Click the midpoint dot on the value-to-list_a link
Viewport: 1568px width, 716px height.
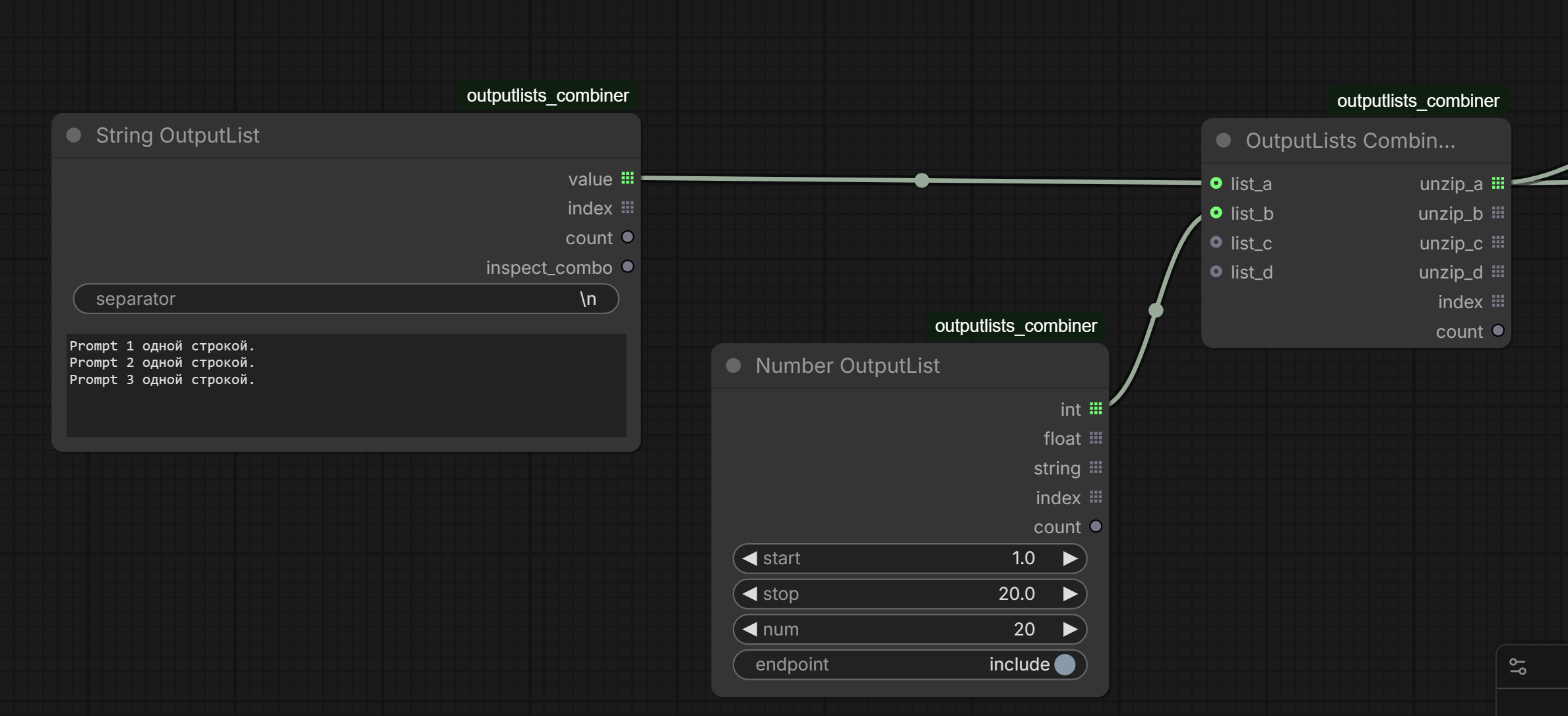tap(922, 180)
